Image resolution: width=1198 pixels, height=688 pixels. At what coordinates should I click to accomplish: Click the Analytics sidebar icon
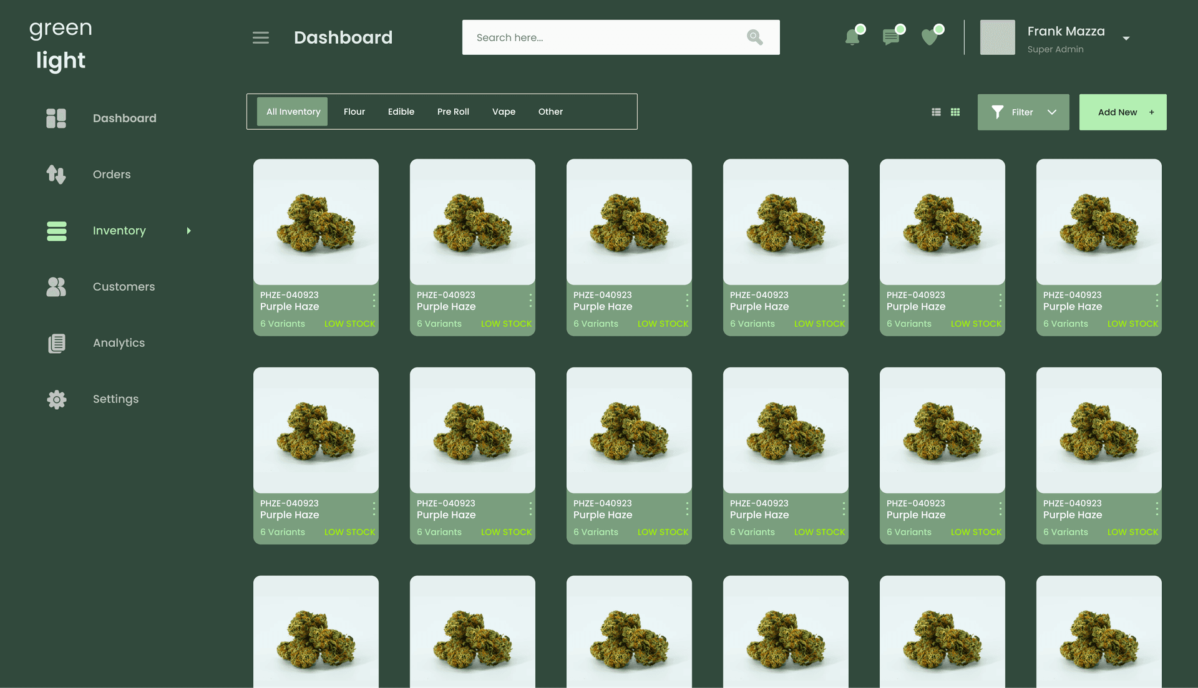coord(56,343)
